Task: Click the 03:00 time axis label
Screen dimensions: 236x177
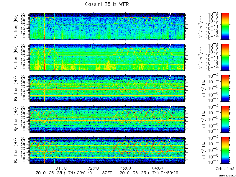Action: point(125,168)
